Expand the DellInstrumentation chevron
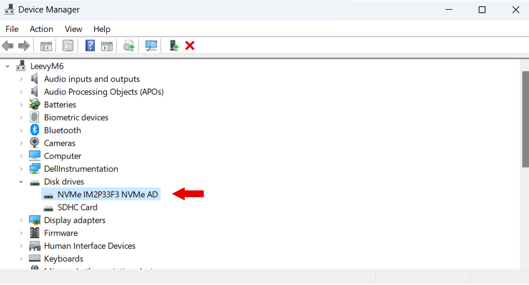This screenshot has height=285, width=529. pyautogui.click(x=21, y=169)
